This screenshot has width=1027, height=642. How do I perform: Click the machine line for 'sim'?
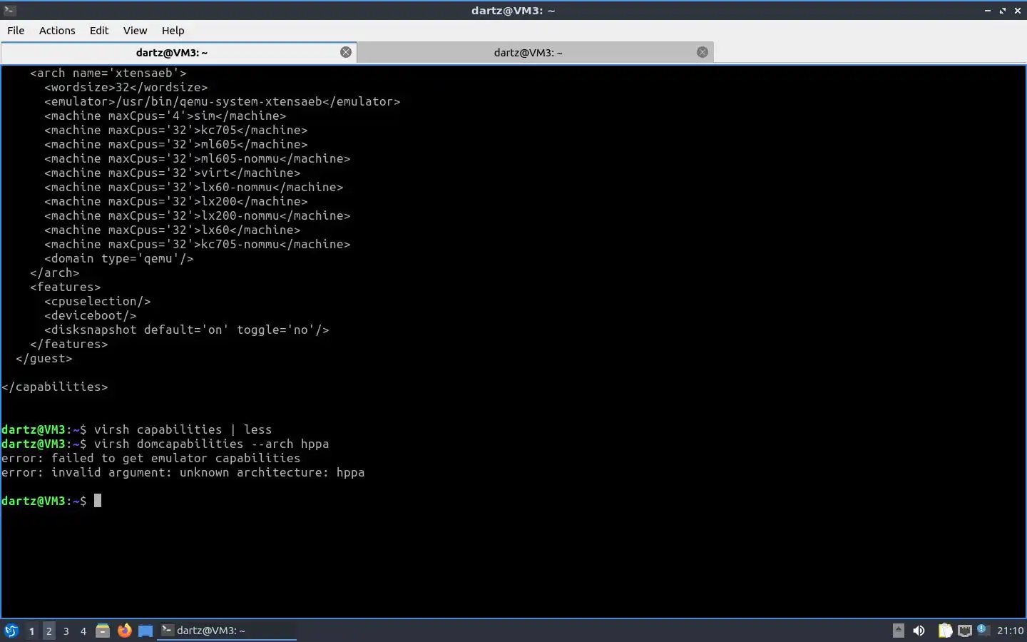click(165, 116)
